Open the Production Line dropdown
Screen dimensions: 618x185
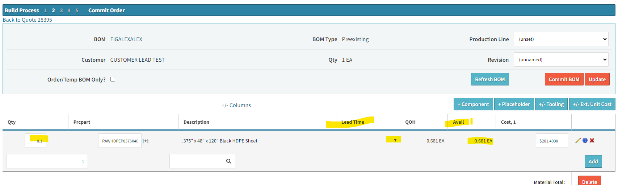(561, 39)
